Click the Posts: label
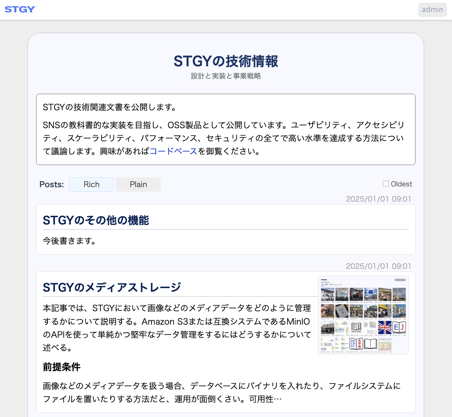The image size is (452, 417). [x=52, y=184]
